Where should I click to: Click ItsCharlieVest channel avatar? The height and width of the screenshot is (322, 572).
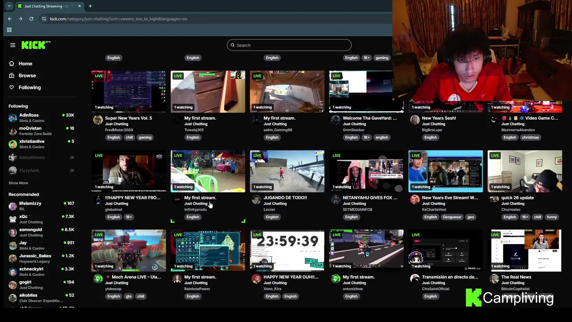(x=415, y=199)
